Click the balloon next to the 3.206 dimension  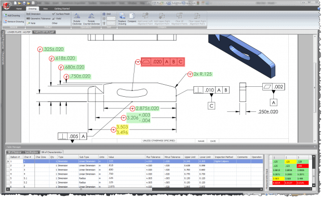pos(124,118)
